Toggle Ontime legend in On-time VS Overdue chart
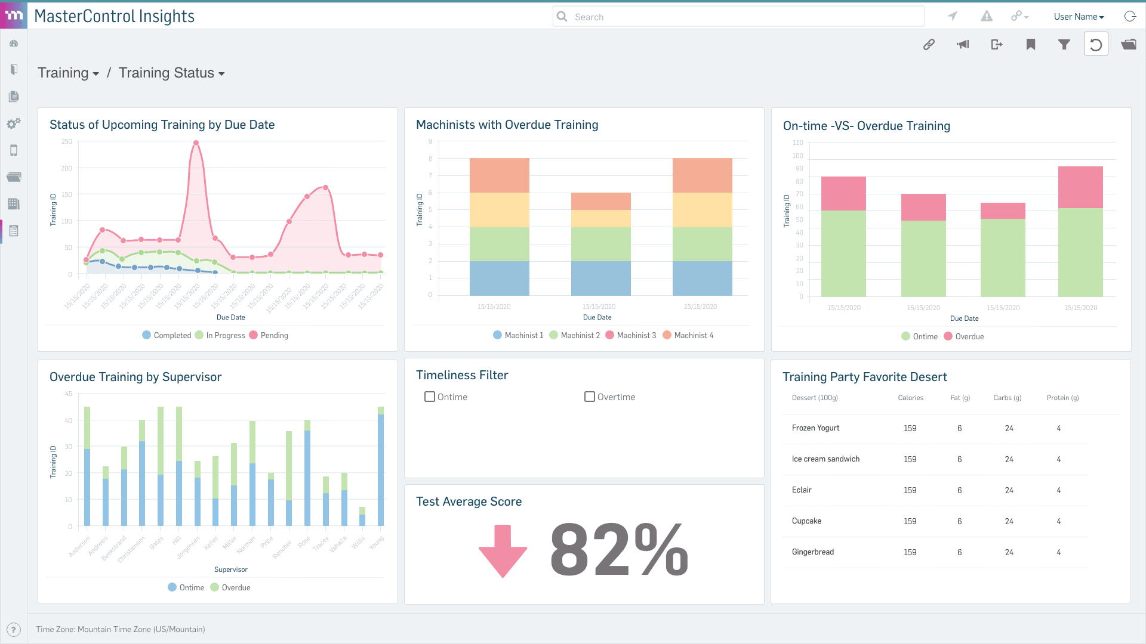This screenshot has width=1146, height=644. tap(919, 336)
